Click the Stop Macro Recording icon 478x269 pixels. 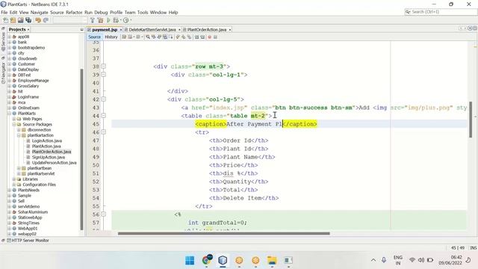point(215,37)
